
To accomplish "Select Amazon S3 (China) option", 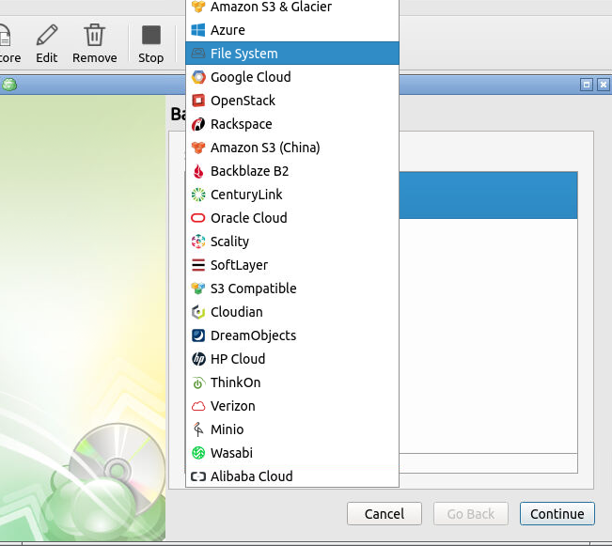I will click(292, 148).
